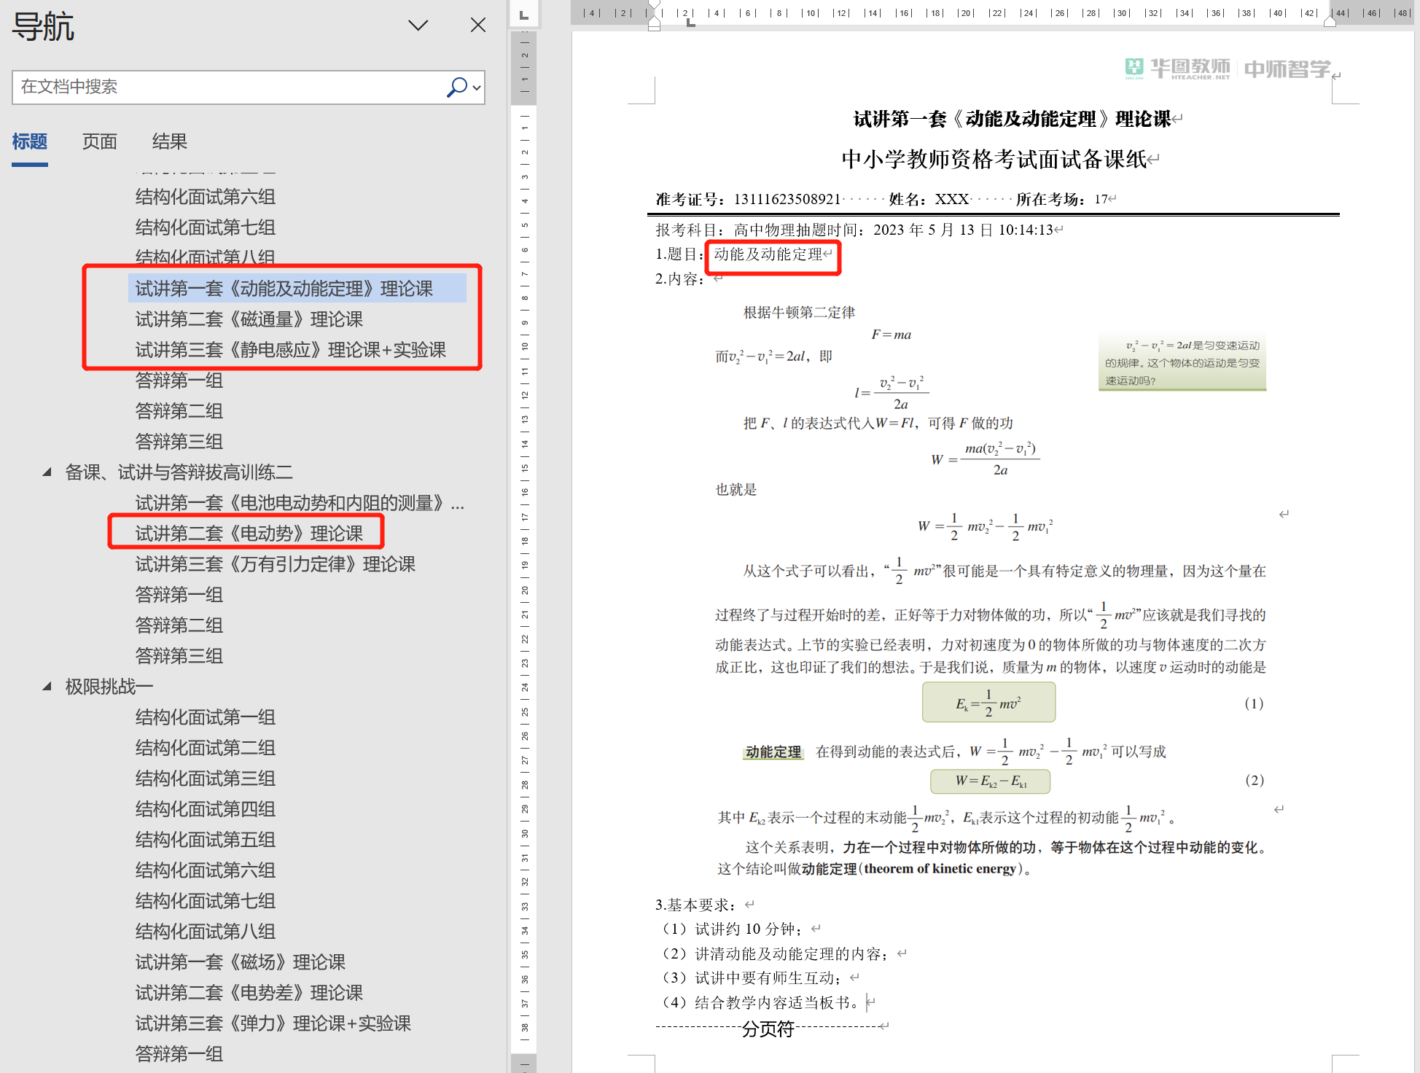Click the search magnifier icon
Screen dimensions: 1420x1073
pos(456,87)
